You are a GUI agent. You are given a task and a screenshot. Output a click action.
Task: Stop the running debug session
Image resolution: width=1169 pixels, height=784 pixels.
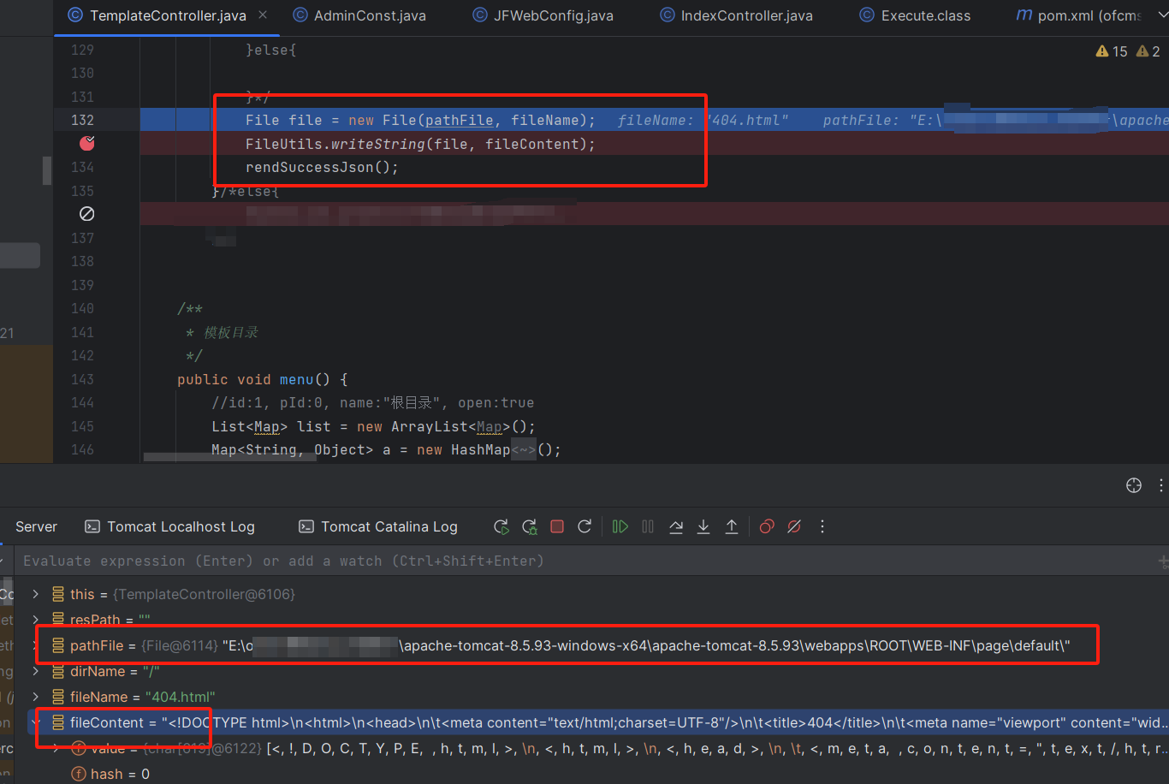point(557,526)
